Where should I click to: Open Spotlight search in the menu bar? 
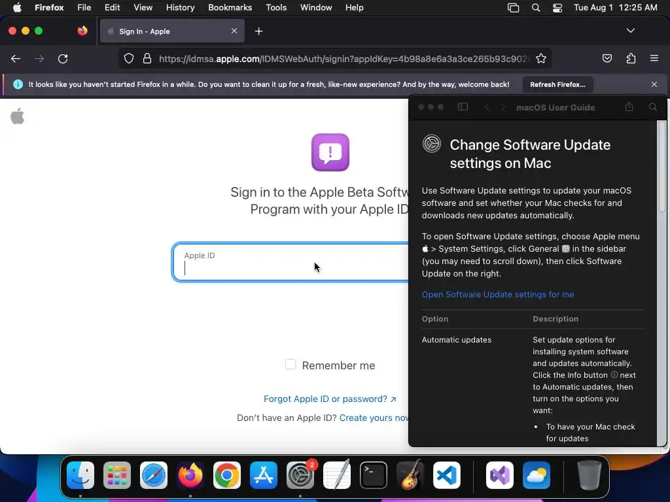tap(535, 8)
